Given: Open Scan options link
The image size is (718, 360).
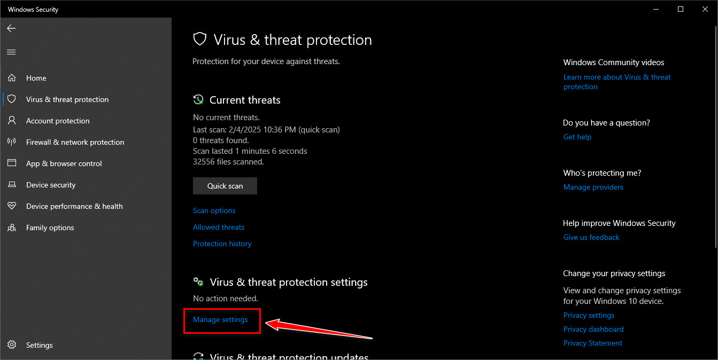Looking at the screenshot, I should point(214,210).
